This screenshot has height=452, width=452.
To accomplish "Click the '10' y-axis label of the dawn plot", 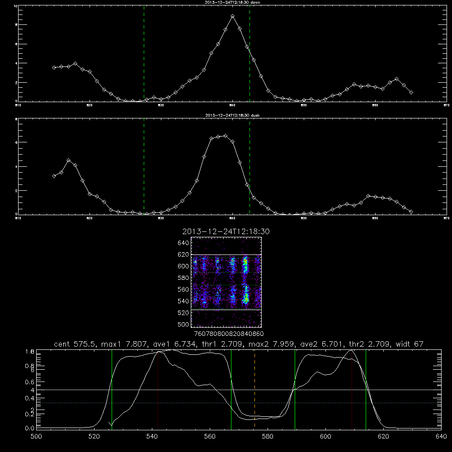I will click(15, 6).
